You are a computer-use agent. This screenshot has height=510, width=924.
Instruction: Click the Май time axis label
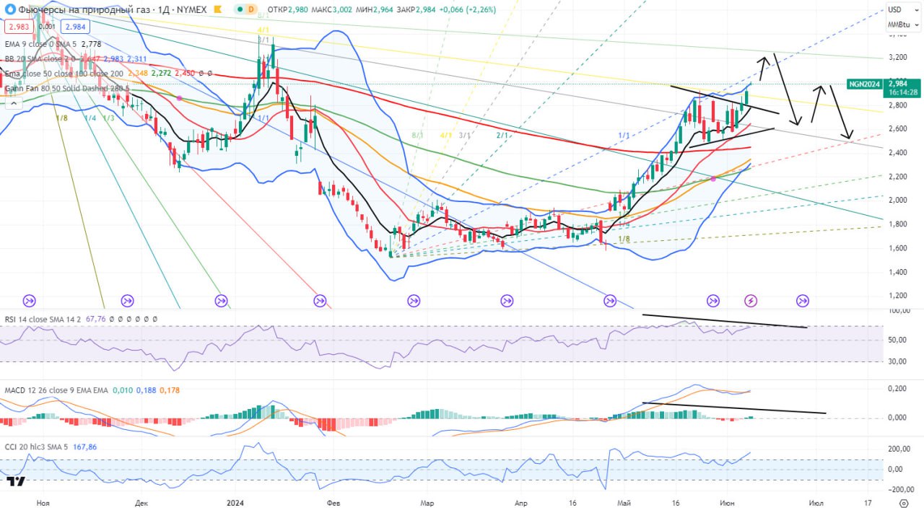coord(624,503)
